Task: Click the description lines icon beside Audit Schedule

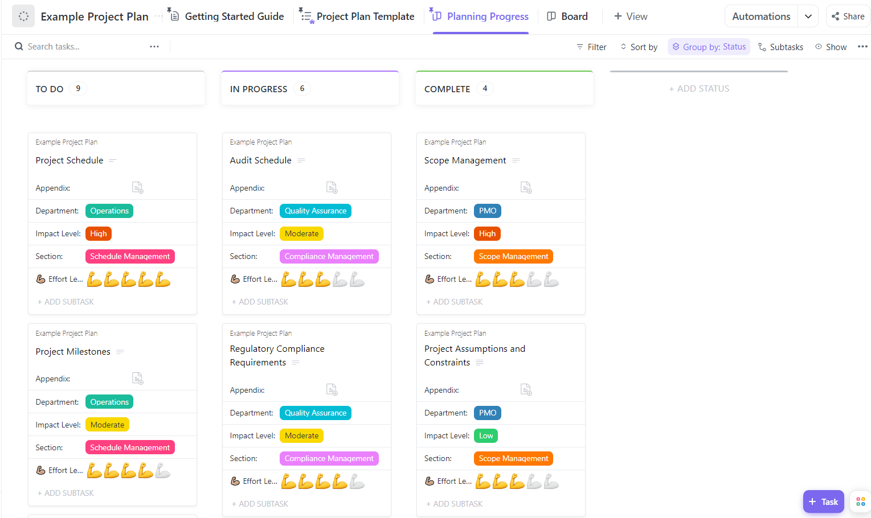Action: 301,161
